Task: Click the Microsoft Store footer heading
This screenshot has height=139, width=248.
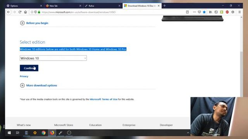Action: click(x=64, y=125)
